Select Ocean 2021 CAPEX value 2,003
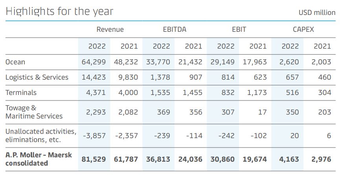 [x=321, y=62]
